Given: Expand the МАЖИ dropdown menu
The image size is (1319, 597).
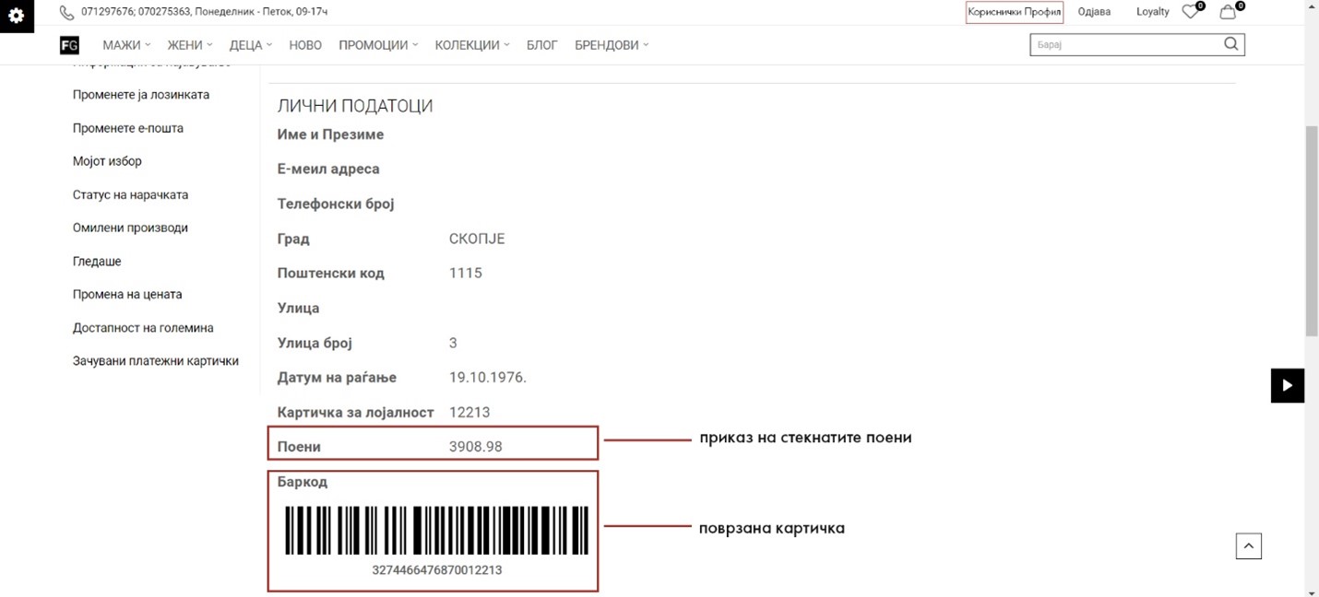Looking at the screenshot, I should tap(126, 45).
